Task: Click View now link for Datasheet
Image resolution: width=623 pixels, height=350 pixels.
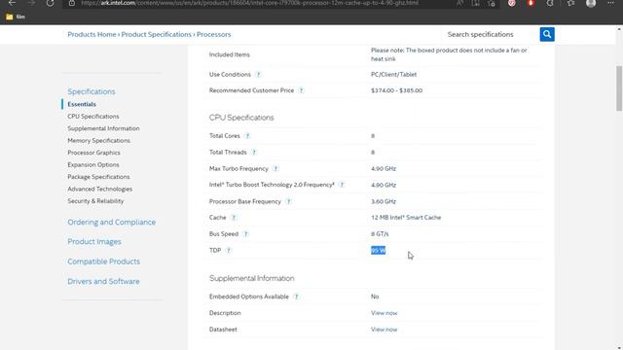Action: click(384, 330)
